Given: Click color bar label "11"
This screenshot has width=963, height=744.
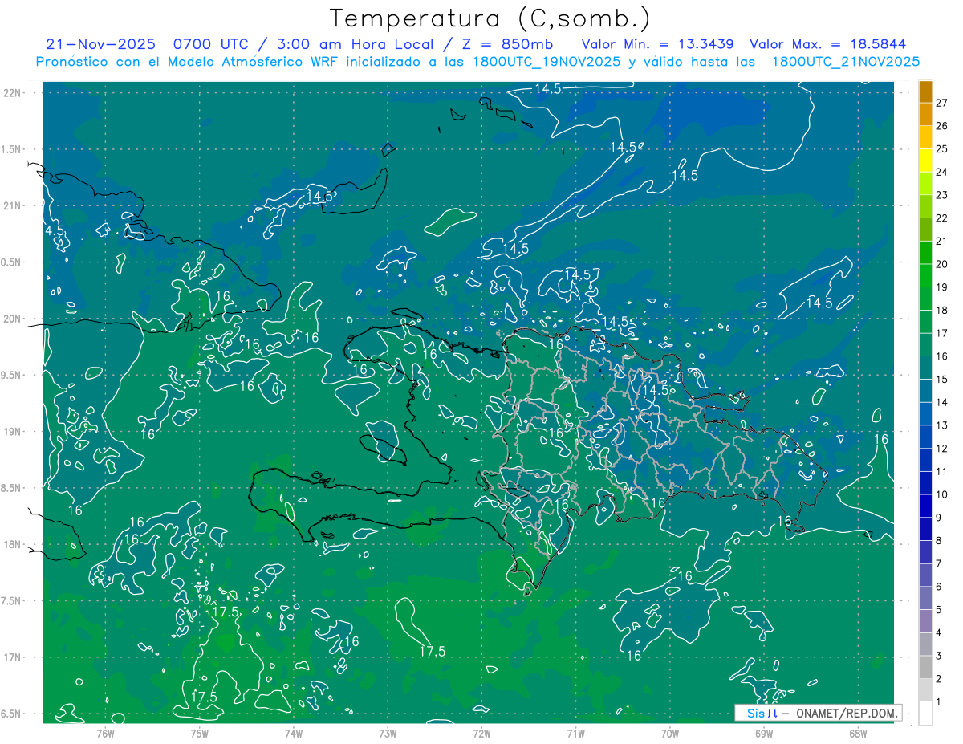Looking at the screenshot, I should point(942,472).
